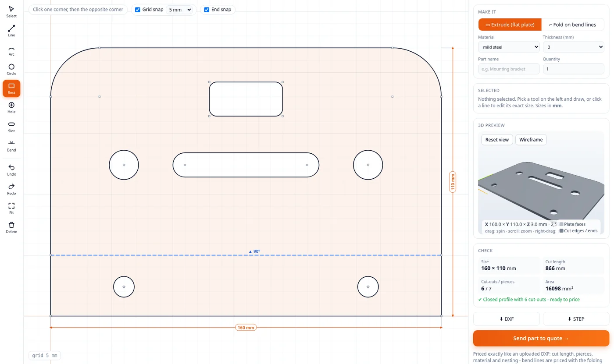Choose the Select pointer tool

(x=11, y=12)
